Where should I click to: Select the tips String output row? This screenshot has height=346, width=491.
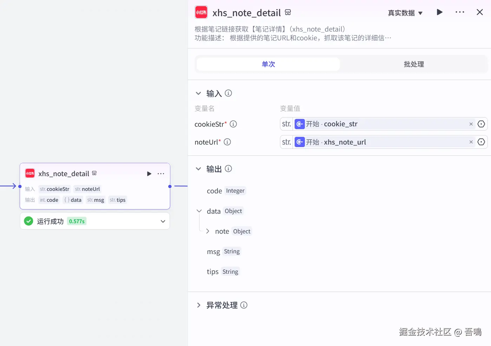(223, 272)
